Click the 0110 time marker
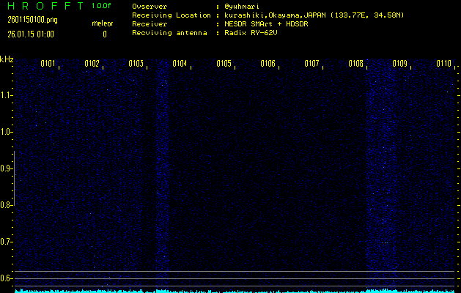Screen dimensions: 461x293 tap(443, 64)
